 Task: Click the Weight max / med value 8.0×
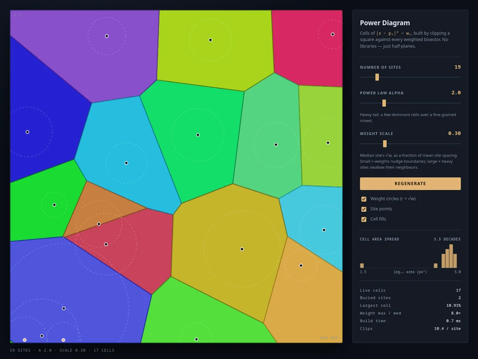(x=456, y=313)
